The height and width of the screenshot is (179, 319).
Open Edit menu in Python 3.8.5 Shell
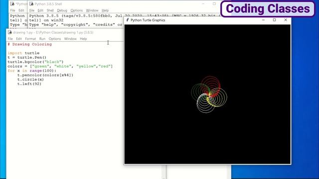(x=40, y=10)
